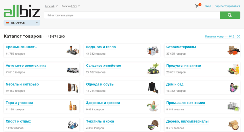The image size is (244, 132).
Task: Click the yoga woman icon for Здоровье и красота
Action: point(153,106)
